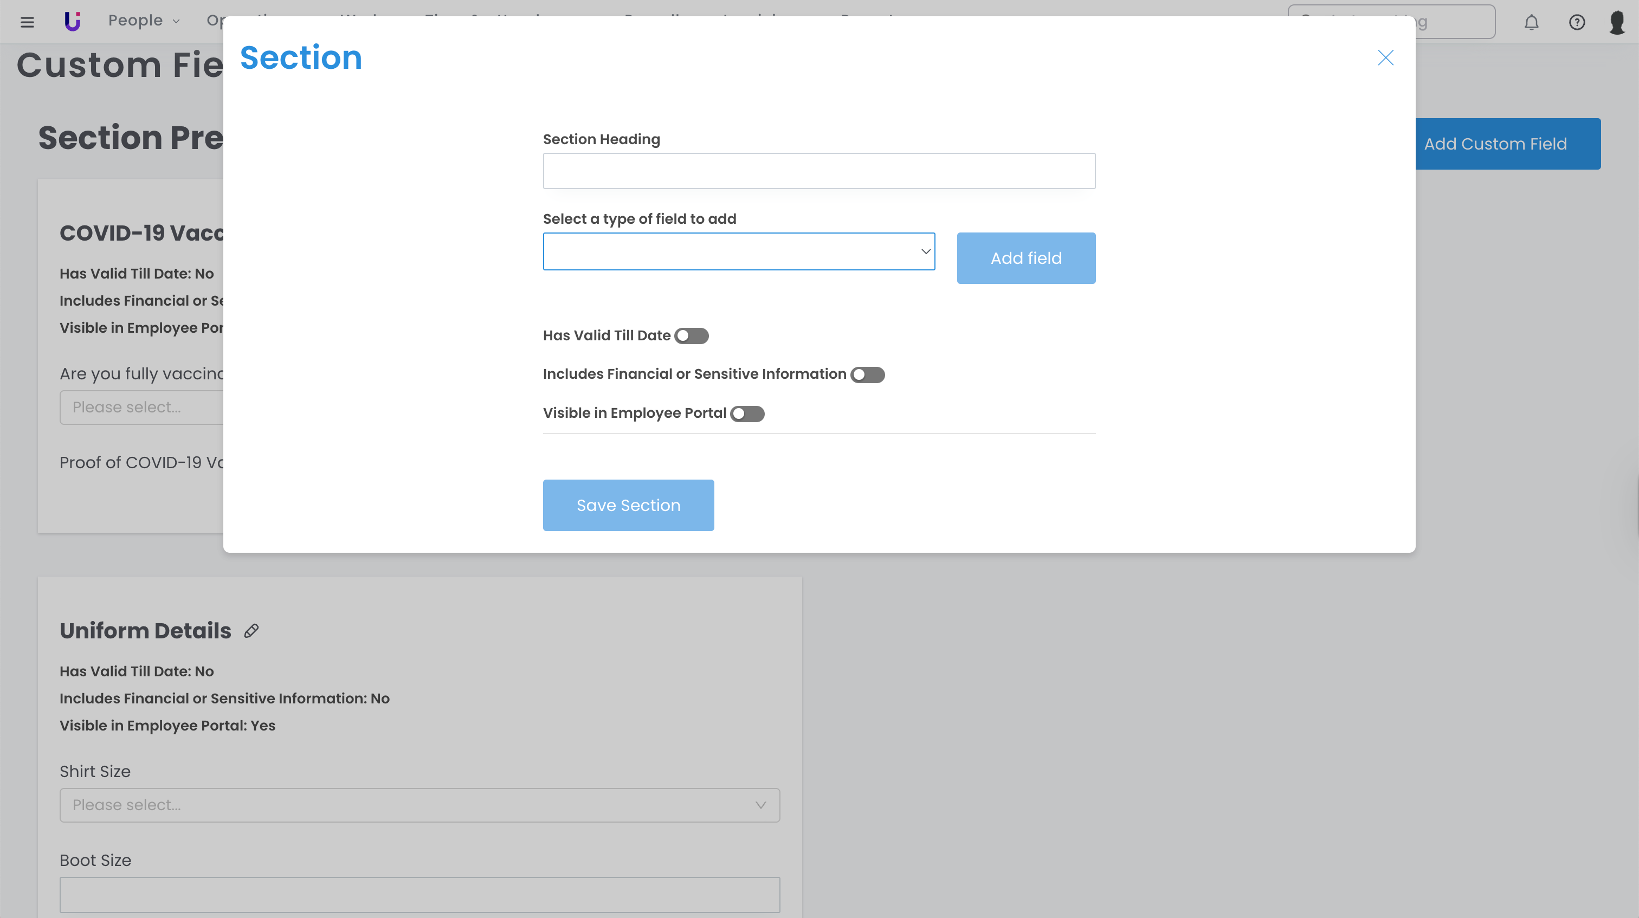The image size is (1639, 918).
Task: Click the Add Custom Field button
Action: [x=1508, y=144]
